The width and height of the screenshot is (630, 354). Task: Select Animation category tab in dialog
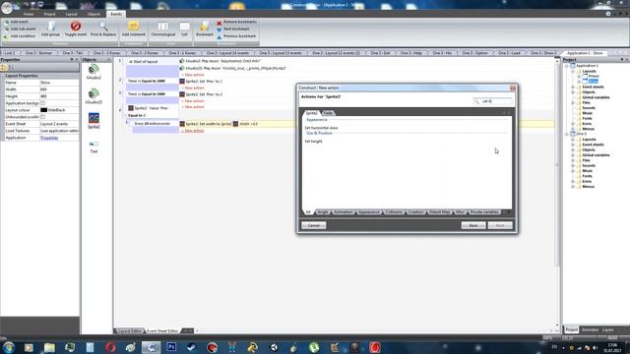coord(344,212)
